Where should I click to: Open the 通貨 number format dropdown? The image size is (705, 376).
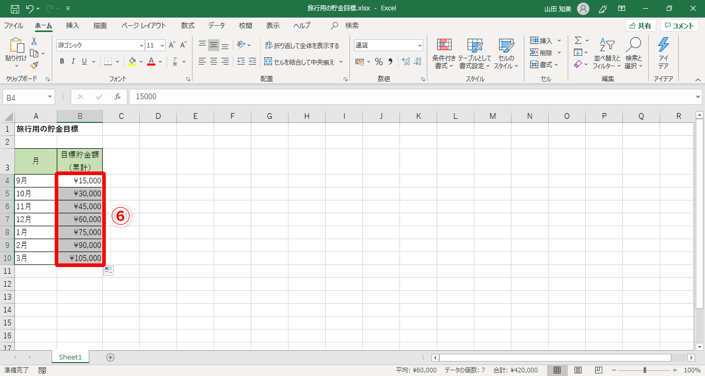[419, 45]
